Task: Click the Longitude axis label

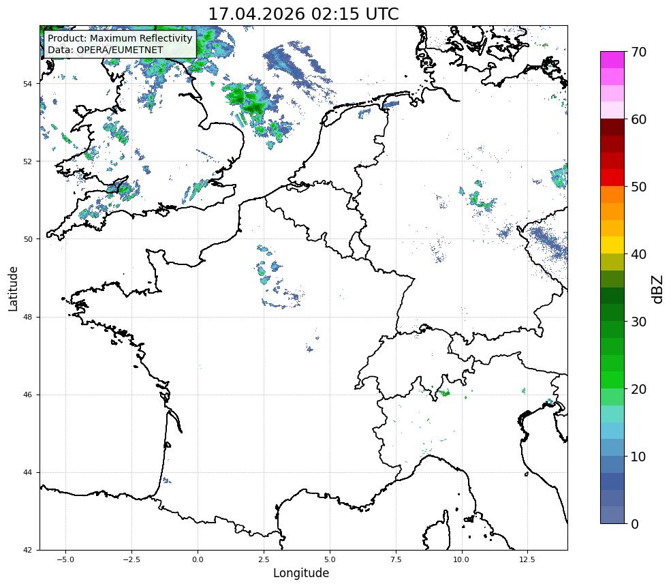Action: coord(301,573)
